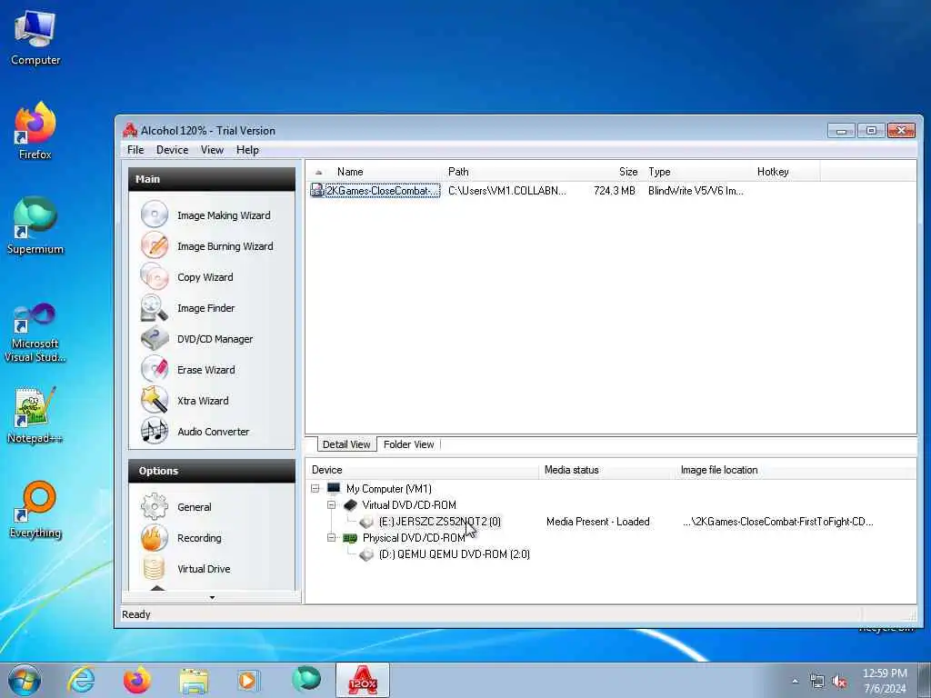931x698 pixels.
Task: Click the taskbar clock showing 12:59 PM
Action: (x=885, y=681)
